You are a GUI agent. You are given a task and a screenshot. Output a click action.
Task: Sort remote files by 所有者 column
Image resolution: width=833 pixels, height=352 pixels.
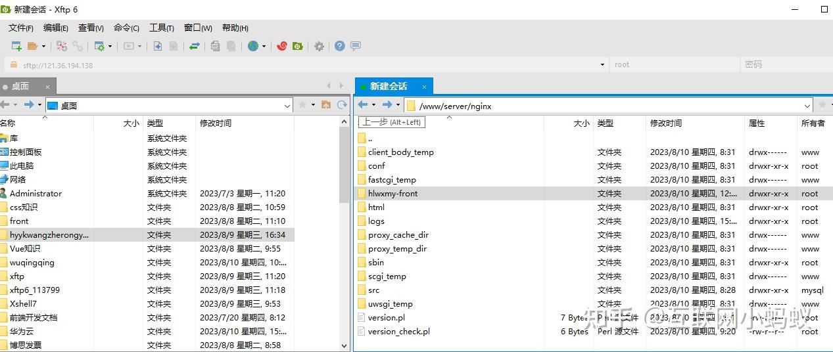815,123
